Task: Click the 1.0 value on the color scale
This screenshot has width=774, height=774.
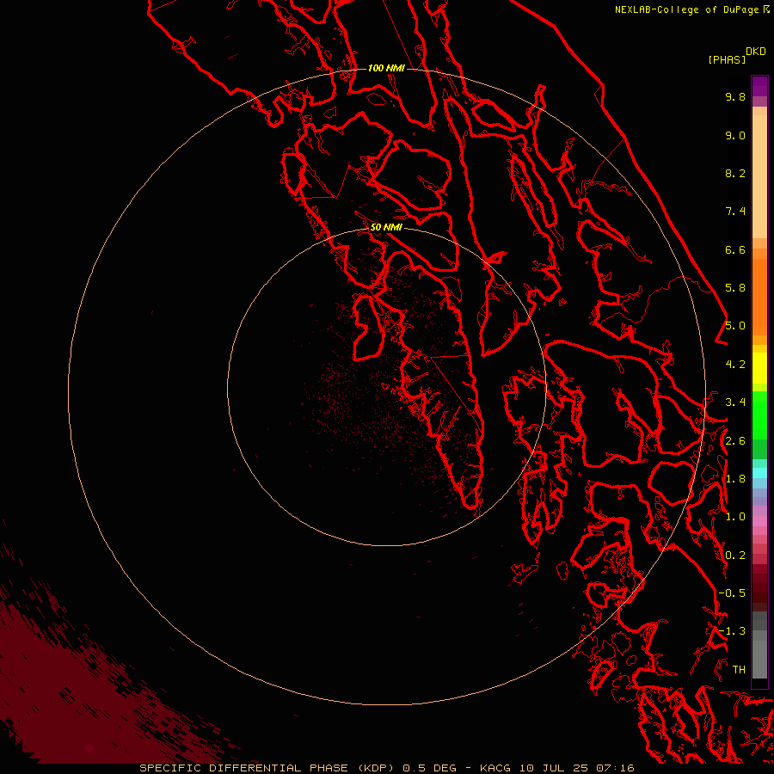Action: [735, 517]
